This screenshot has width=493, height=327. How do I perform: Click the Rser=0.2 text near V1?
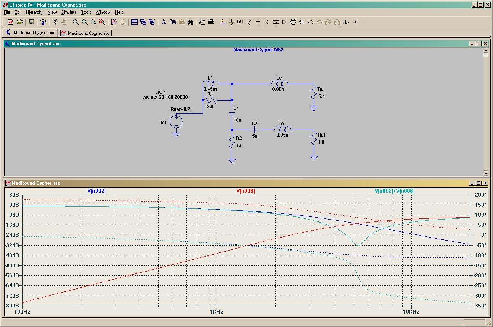point(180,109)
